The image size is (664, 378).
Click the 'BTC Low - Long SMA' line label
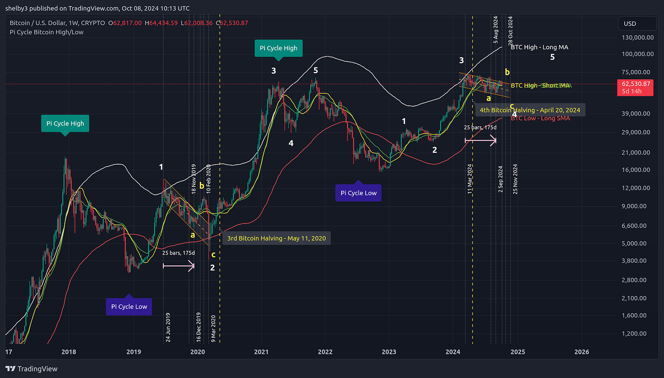click(x=540, y=118)
